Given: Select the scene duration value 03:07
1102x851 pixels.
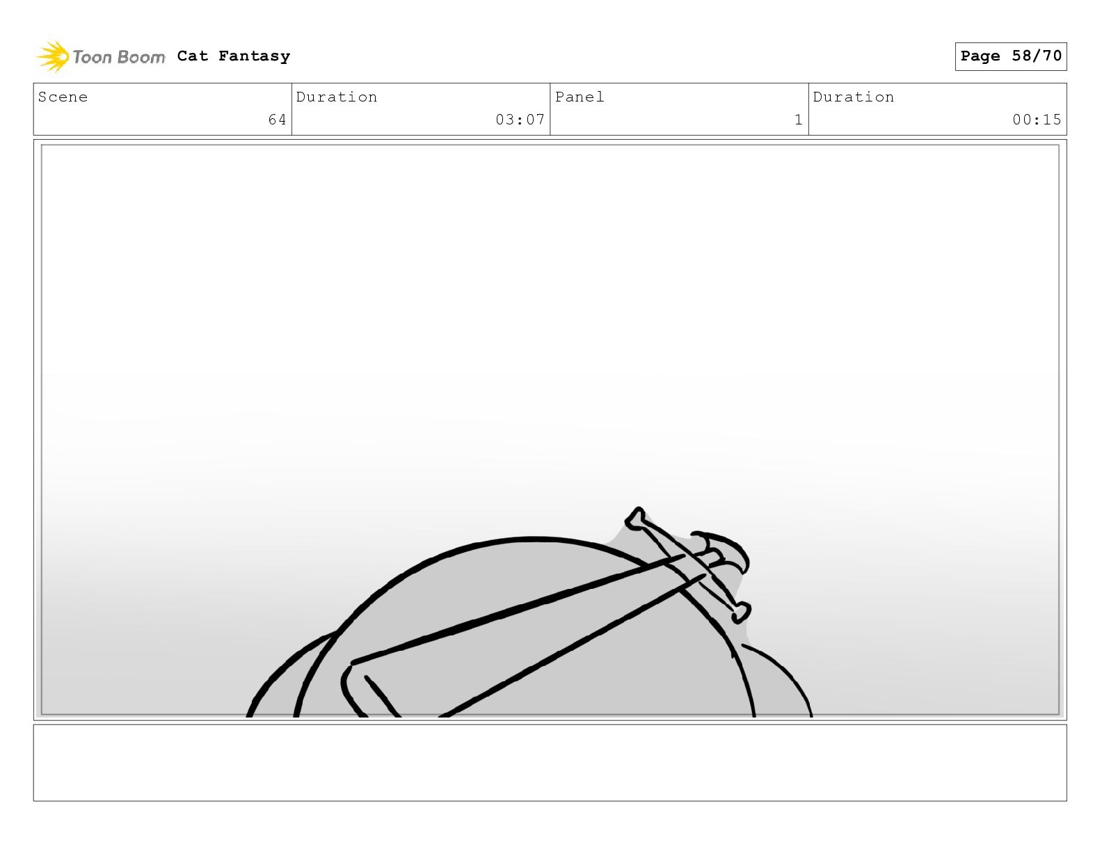Looking at the screenshot, I should click(x=520, y=120).
